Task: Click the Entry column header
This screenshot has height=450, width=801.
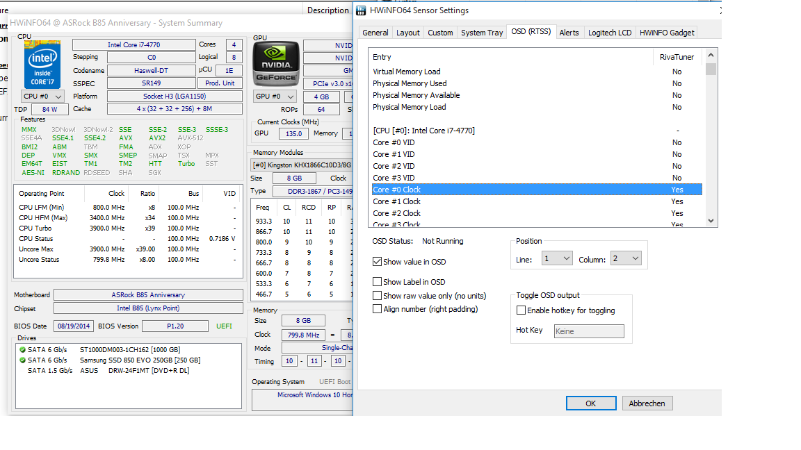Action: (x=511, y=57)
